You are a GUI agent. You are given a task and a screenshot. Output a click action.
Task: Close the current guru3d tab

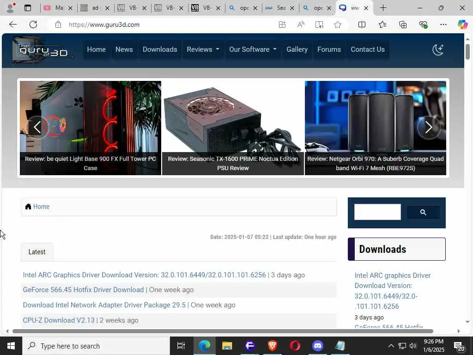tap(366, 8)
